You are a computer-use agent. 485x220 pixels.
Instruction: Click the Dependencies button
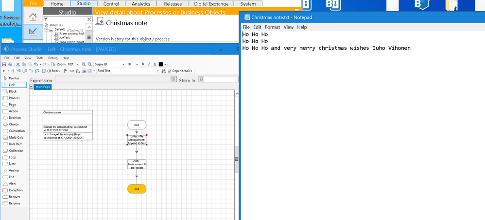click(180, 71)
